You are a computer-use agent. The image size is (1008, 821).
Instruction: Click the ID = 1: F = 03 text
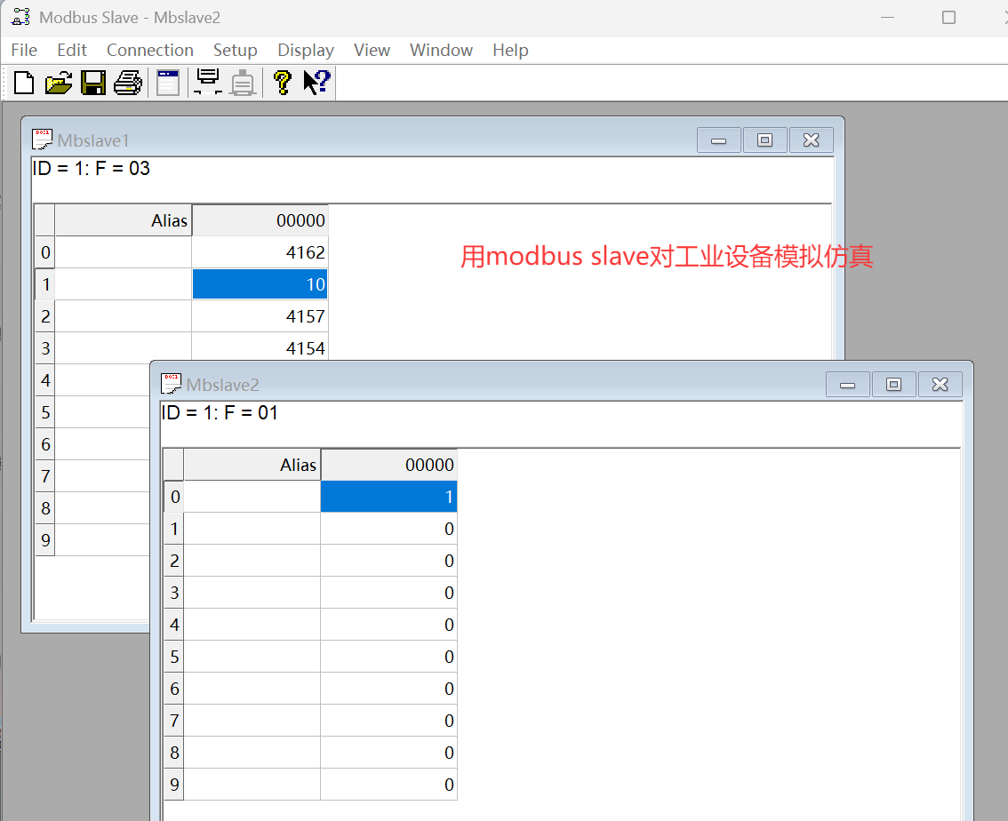pos(92,168)
